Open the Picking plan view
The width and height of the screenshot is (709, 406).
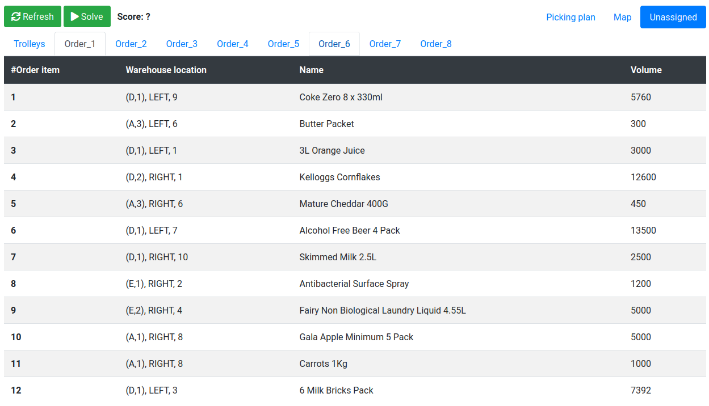(x=570, y=17)
